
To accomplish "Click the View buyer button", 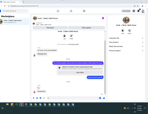I will coord(50,28).
